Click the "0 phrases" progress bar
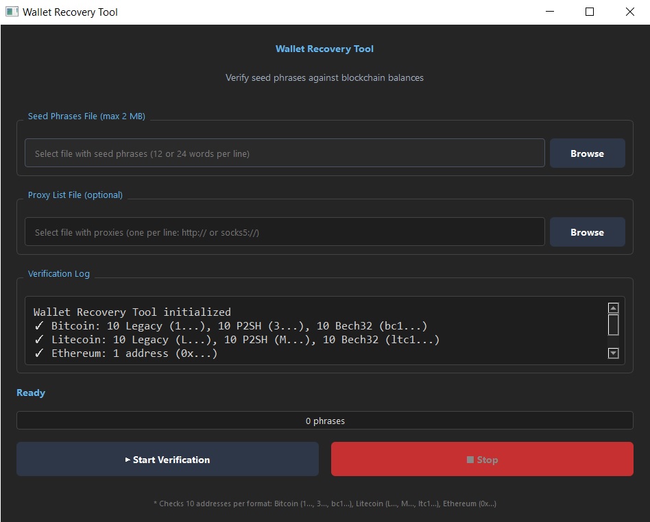Image resolution: width=650 pixels, height=522 pixels. pyautogui.click(x=324, y=421)
